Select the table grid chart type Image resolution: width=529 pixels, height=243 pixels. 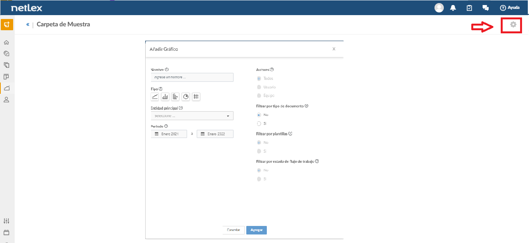pos(196,97)
